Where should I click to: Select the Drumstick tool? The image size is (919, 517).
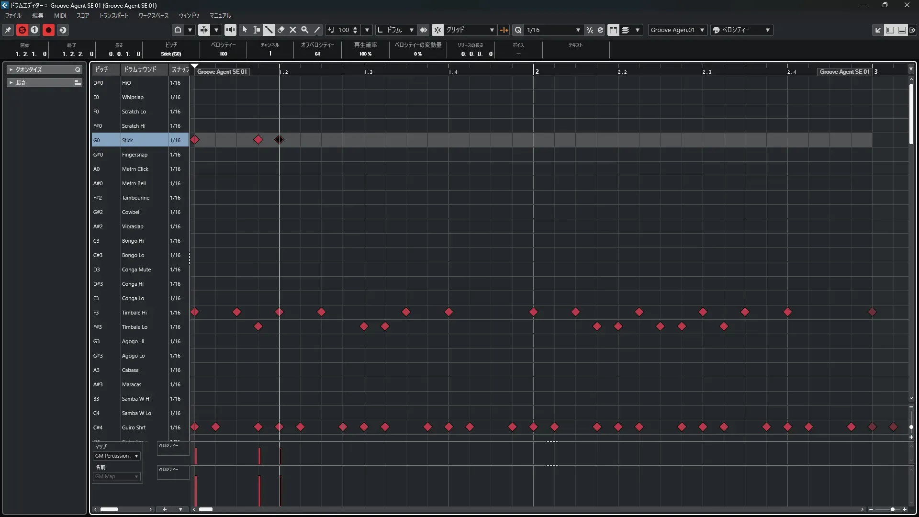pos(269,30)
